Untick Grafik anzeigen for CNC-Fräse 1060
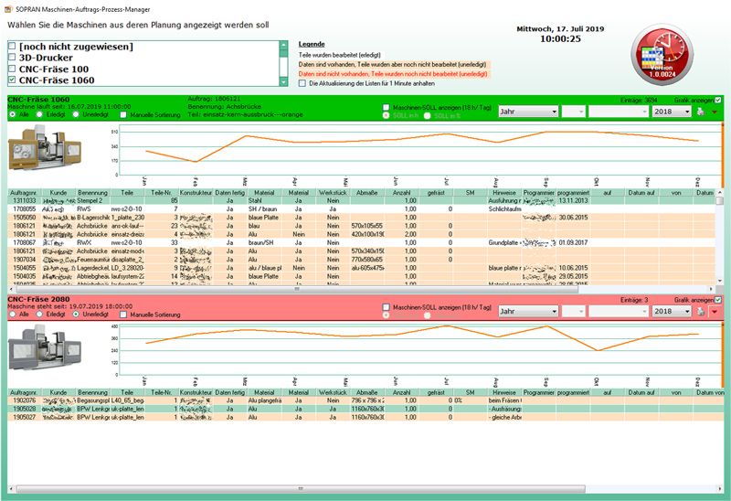The width and height of the screenshot is (731, 501). [x=718, y=100]
